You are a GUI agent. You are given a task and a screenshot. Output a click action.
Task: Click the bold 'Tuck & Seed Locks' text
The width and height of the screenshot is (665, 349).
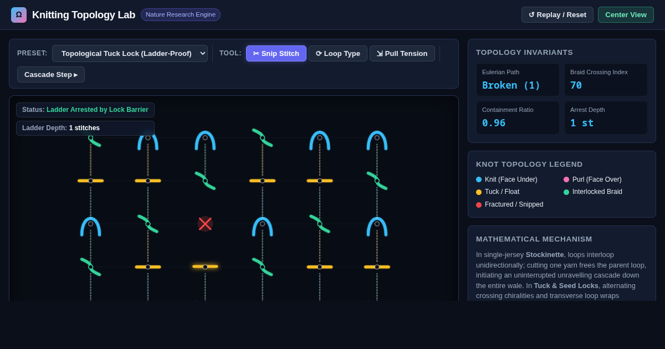point(566,286)
